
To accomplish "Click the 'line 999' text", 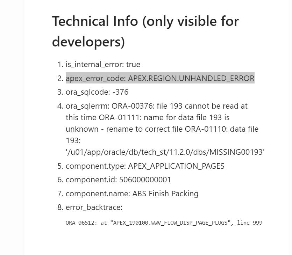I will (250, 223).
